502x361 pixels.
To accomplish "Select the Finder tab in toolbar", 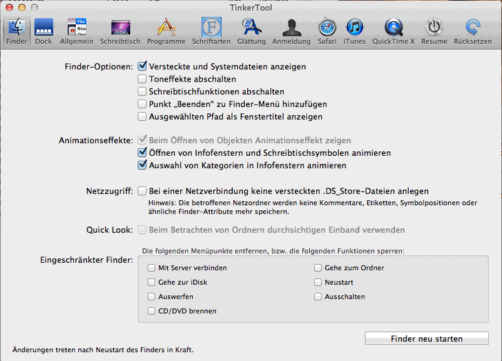I will click(x=17, y=30).
